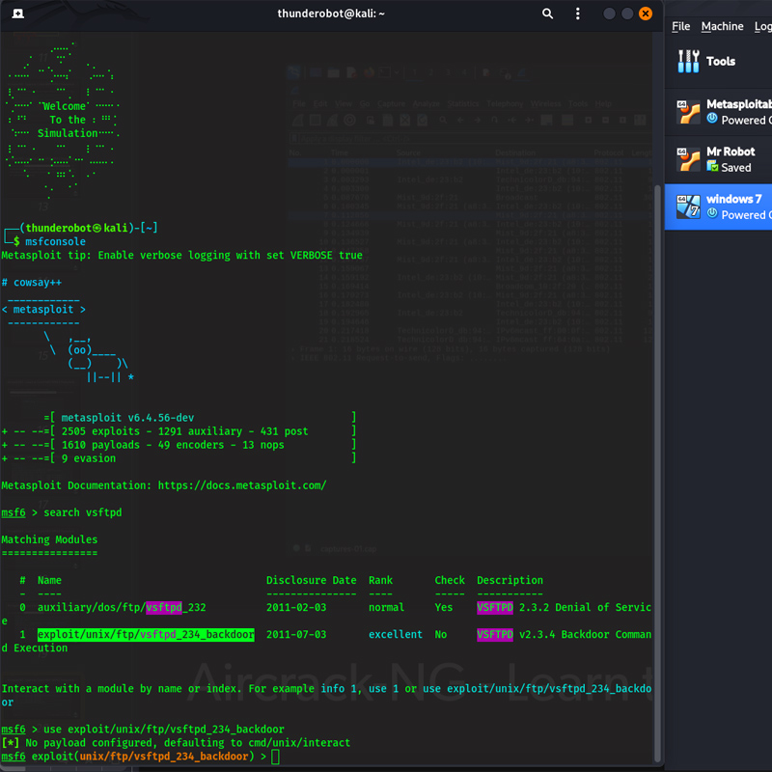Click the windows 7 VM OS icon
Screen dimensions: 772x772
[x=688, y=207]
